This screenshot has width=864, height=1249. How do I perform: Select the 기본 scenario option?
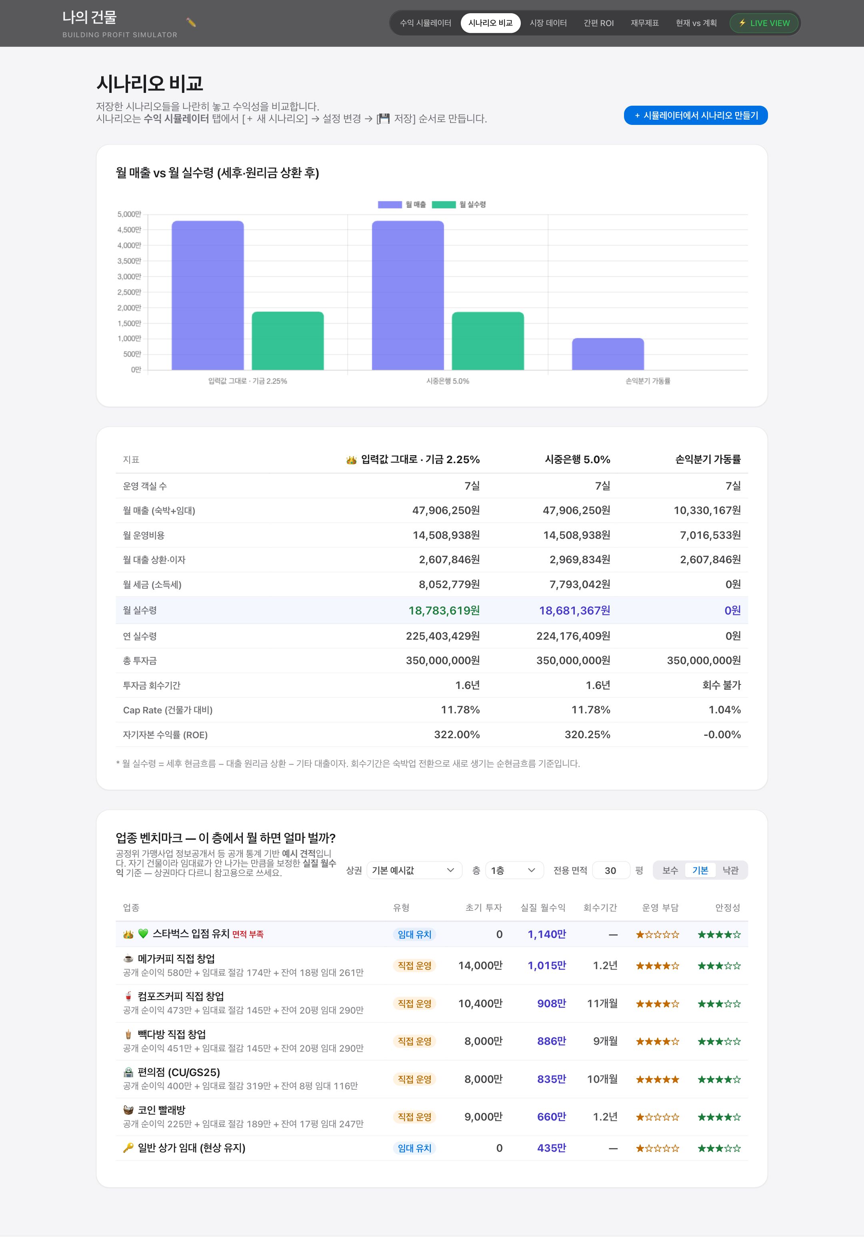700,870
